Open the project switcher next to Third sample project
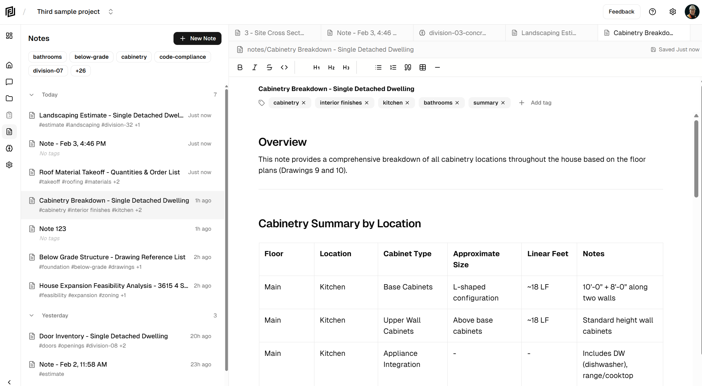Image resolution: width=702 pixels, height=386 pixels. tap(110, 11)
